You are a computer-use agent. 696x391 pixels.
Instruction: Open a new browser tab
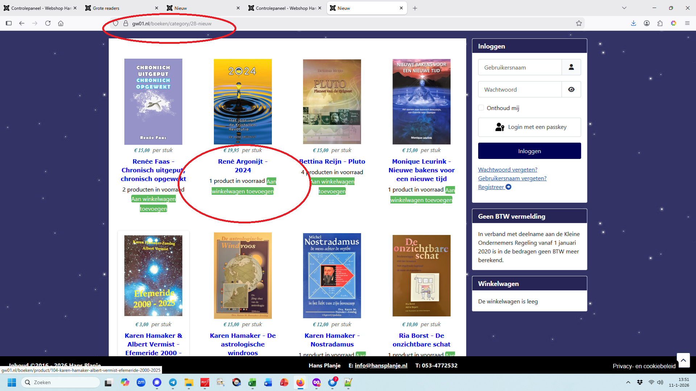click(415, 8)
